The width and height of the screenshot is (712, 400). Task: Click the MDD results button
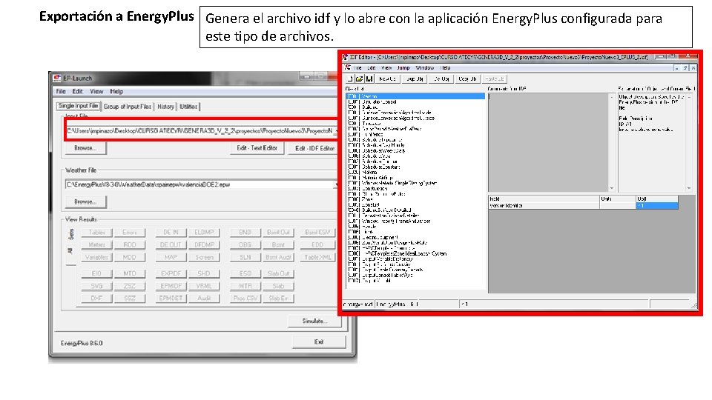[x=129, y=257]
